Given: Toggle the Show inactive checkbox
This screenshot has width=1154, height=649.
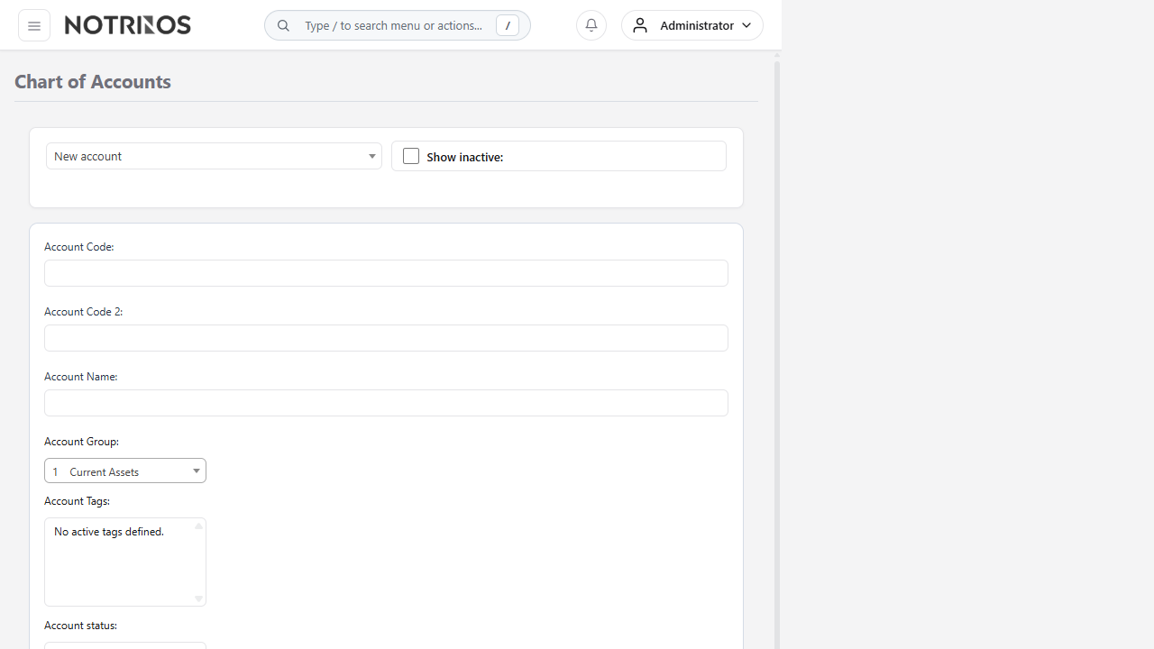Looking at the screenshot, I should click(x=411, y=156).
